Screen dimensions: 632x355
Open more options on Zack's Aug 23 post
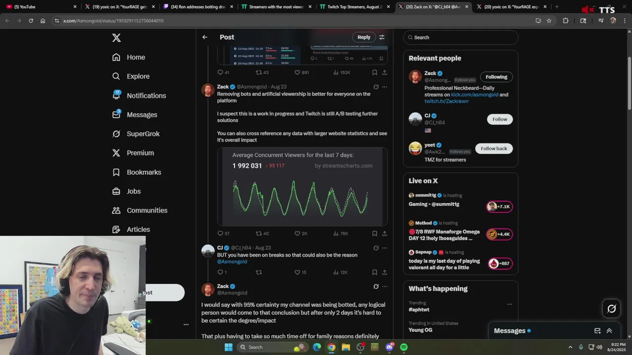(385, 87)
